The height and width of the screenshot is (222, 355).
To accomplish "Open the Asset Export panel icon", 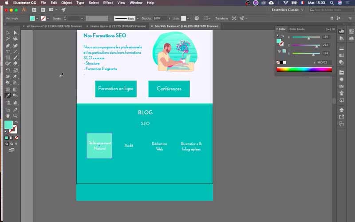I will pyautogui.click(x=341, y=117).
